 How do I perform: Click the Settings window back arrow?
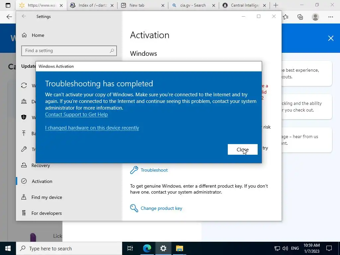coord(24,16)
